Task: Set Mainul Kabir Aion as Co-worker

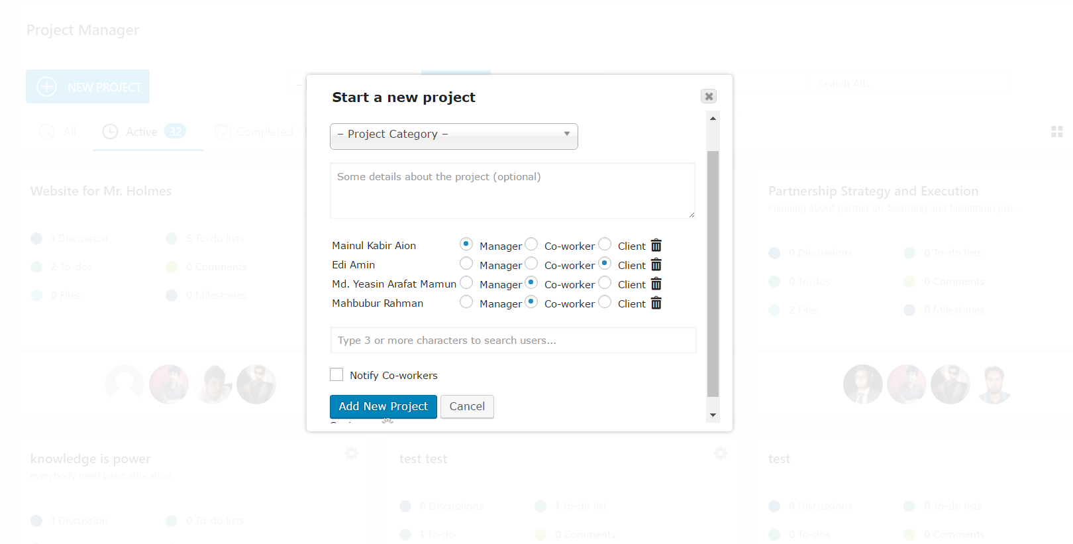Action: click(531, 244)
